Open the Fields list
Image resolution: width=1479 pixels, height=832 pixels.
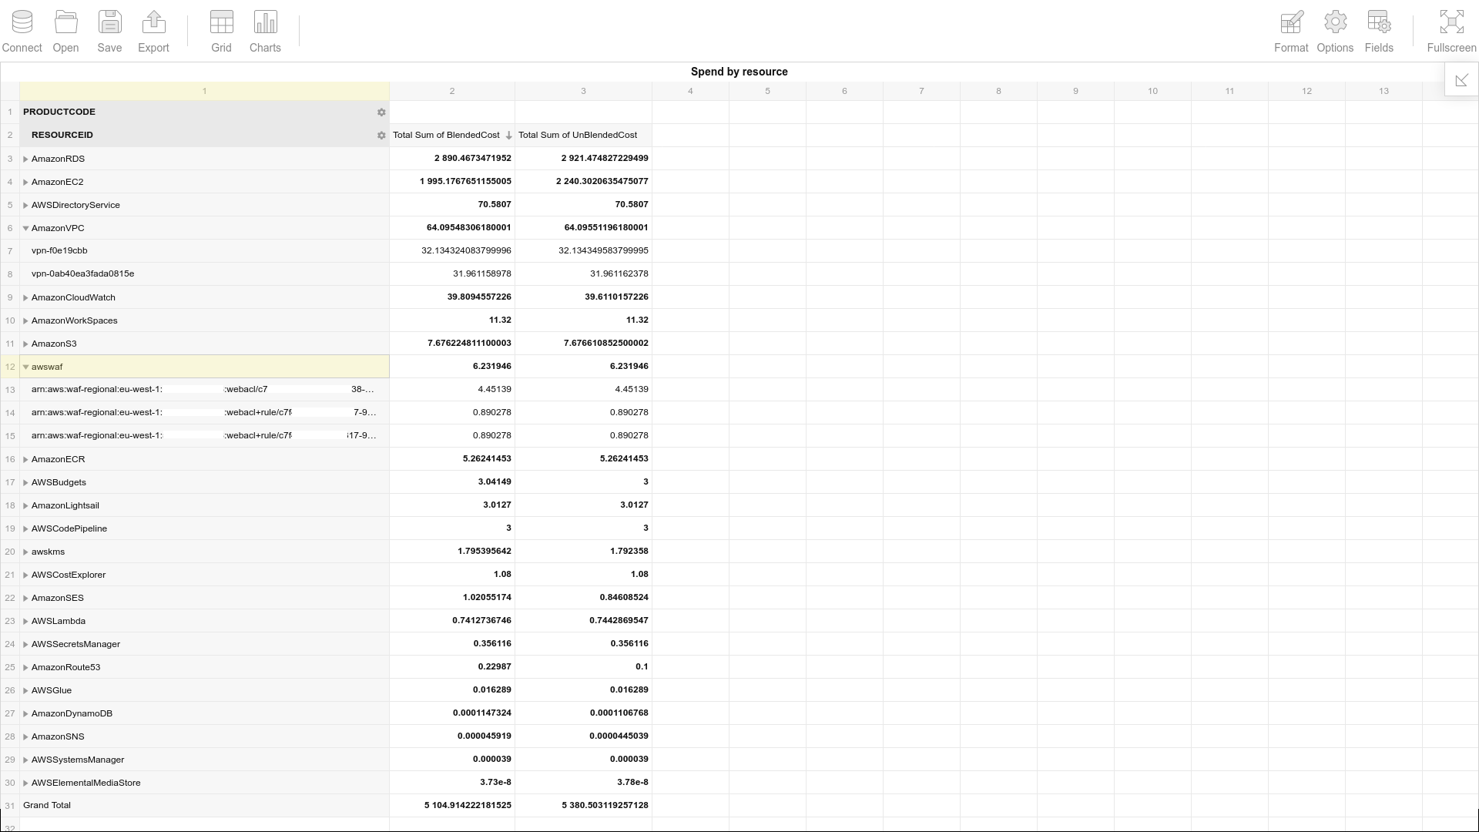1380,32
